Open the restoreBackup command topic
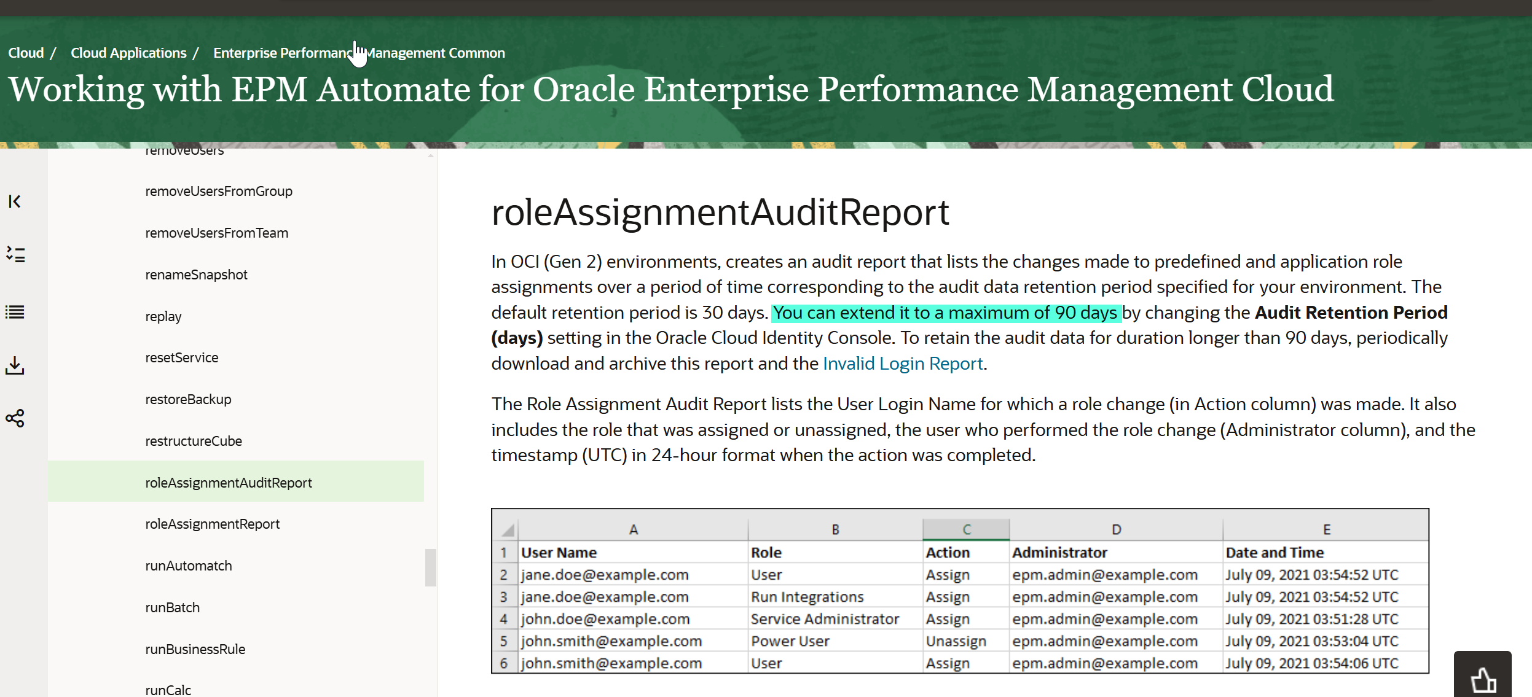 coord(188,399)
